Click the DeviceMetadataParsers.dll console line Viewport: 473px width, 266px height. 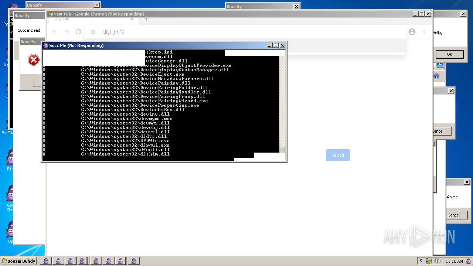[x=147, y=79]
